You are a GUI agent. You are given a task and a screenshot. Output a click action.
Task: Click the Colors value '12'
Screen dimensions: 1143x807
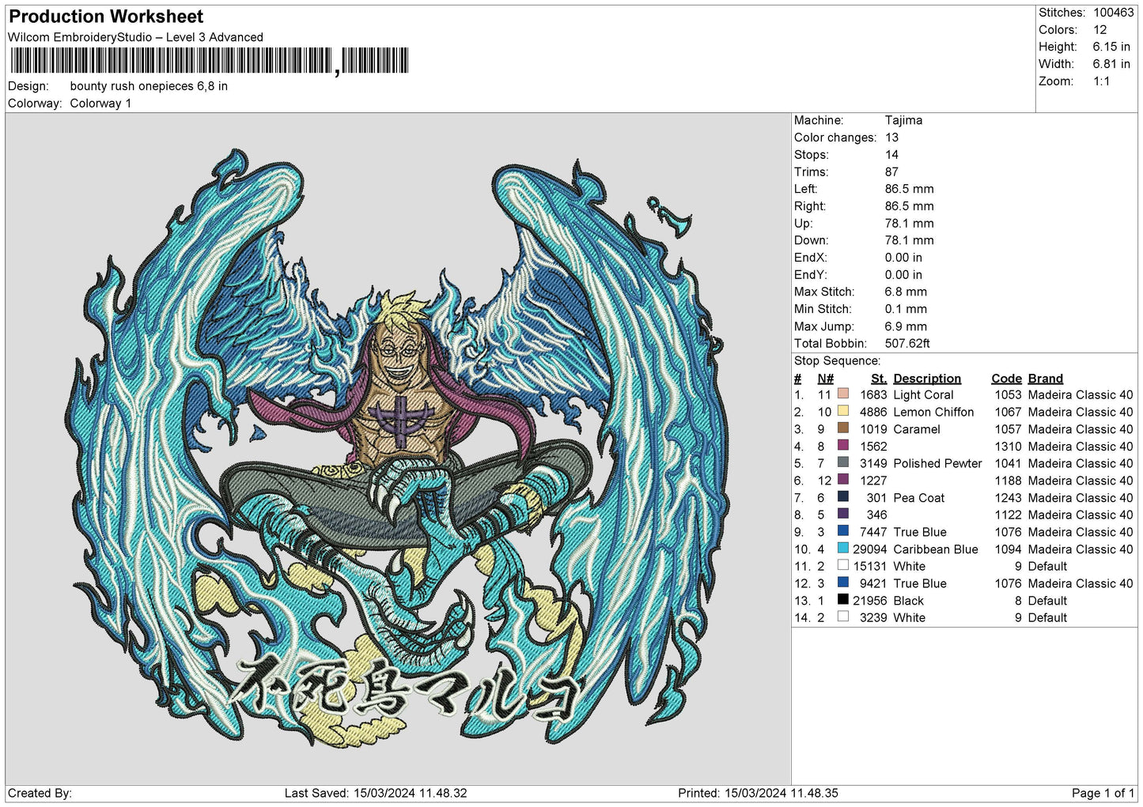(x=1099, y=30)
